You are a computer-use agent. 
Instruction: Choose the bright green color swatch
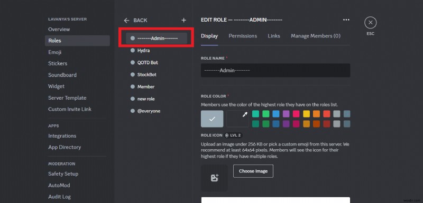pyautogui.click(x=266, y=114)
